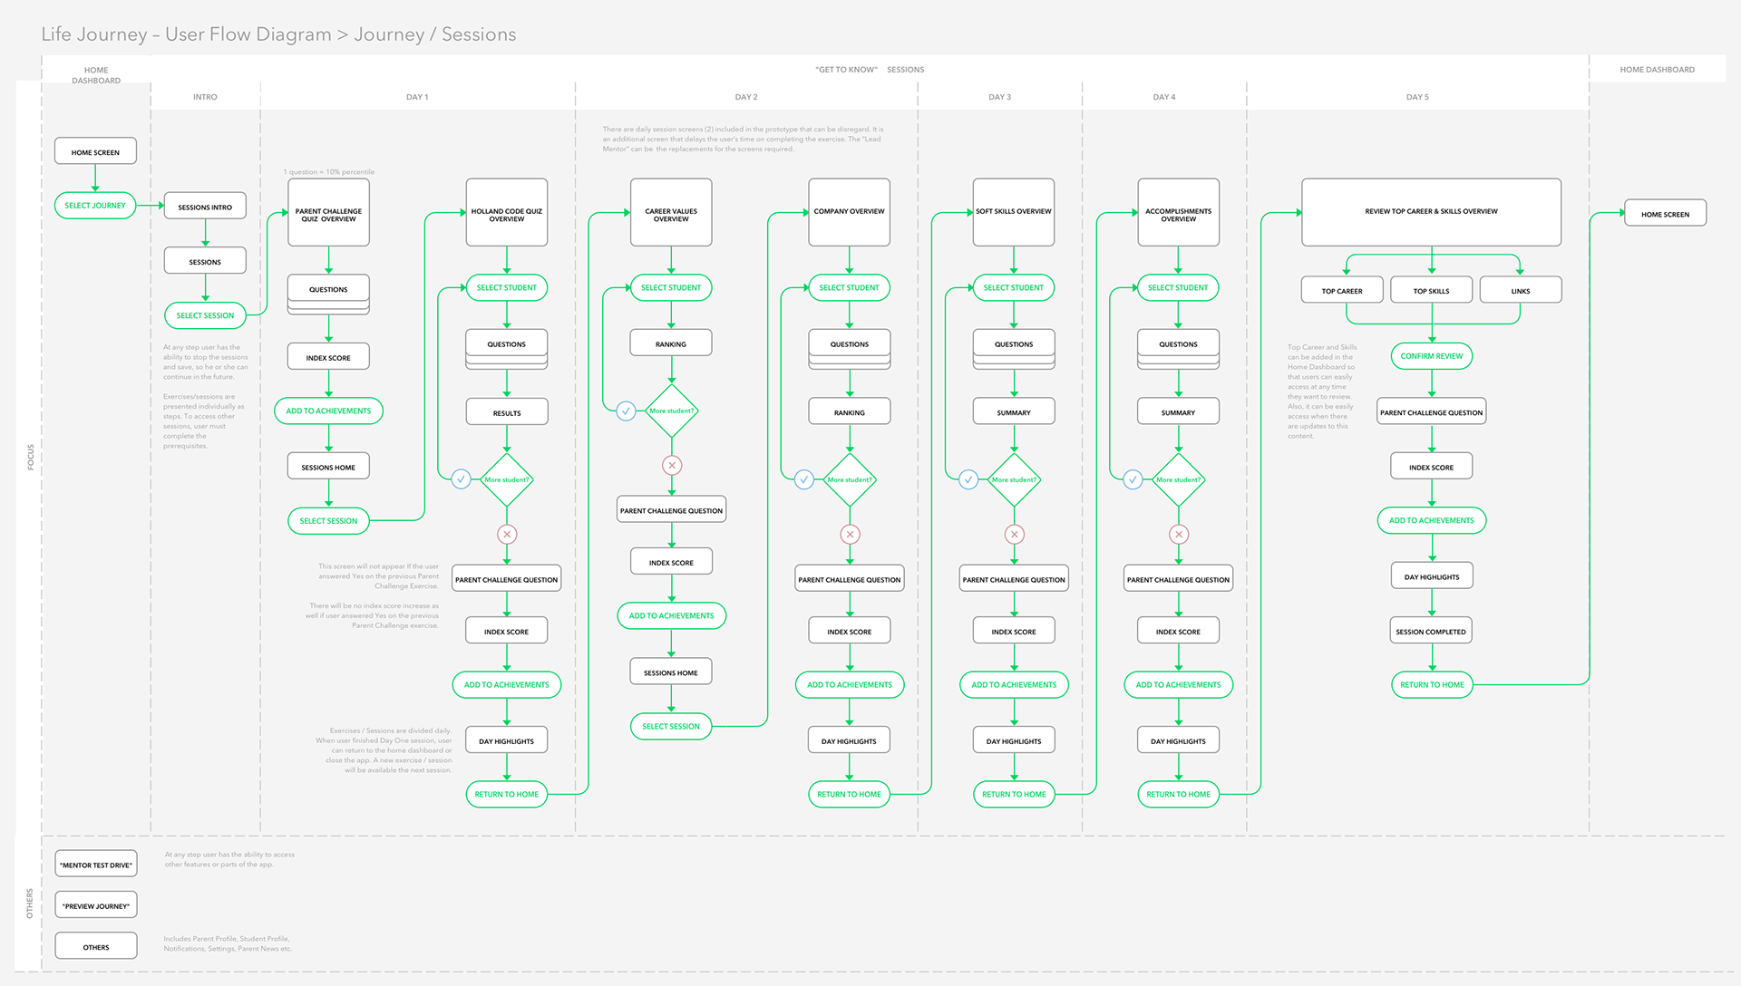Image resolution: width=1741 pixels, height=986 pixels.
Task: Click the 'More student?' diamond in Career Values flow
Action: (671, 411)
